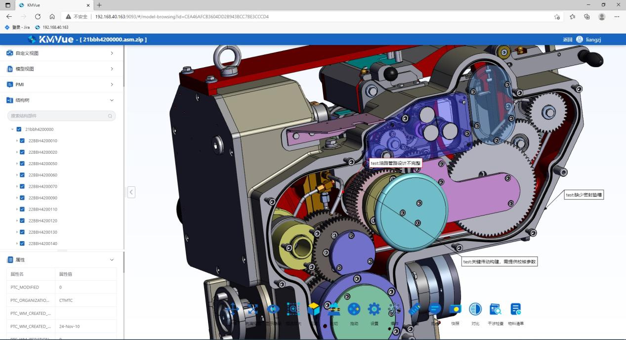The width and height of the screenshot is (626, 340).
Task: Click the 返回 back link
Action: coord(567,40)
